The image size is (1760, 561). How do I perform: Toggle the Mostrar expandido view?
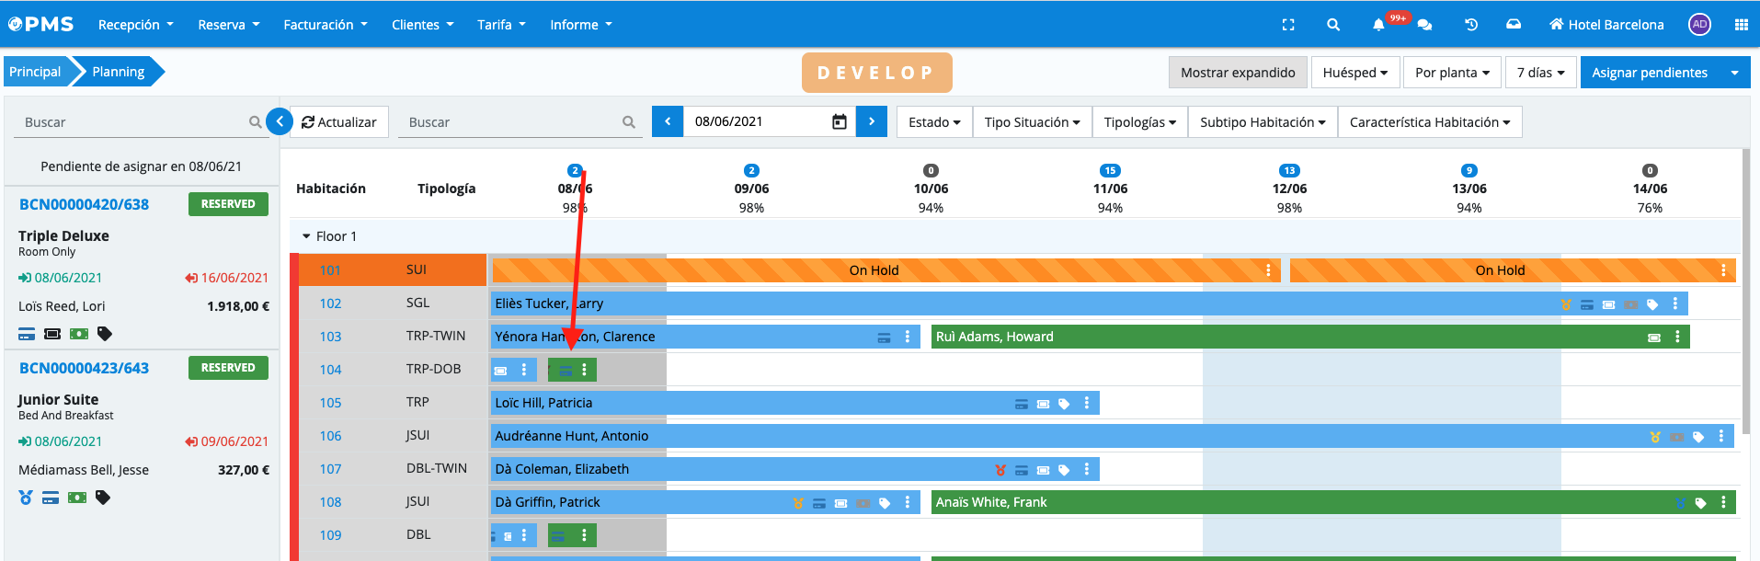pyautogui.click(x=1237, y=73)
